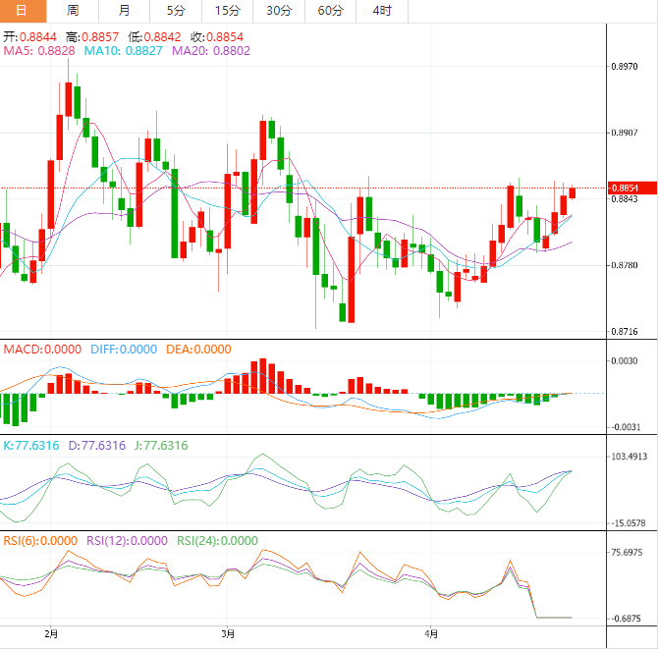Click the MA10 indicator label
658x651 pixels.
(x=124, y=50)
